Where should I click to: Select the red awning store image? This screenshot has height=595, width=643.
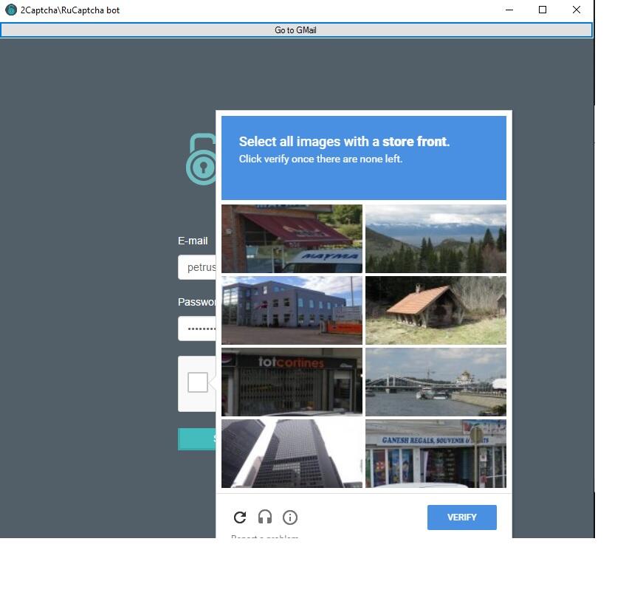coord(292,239)
